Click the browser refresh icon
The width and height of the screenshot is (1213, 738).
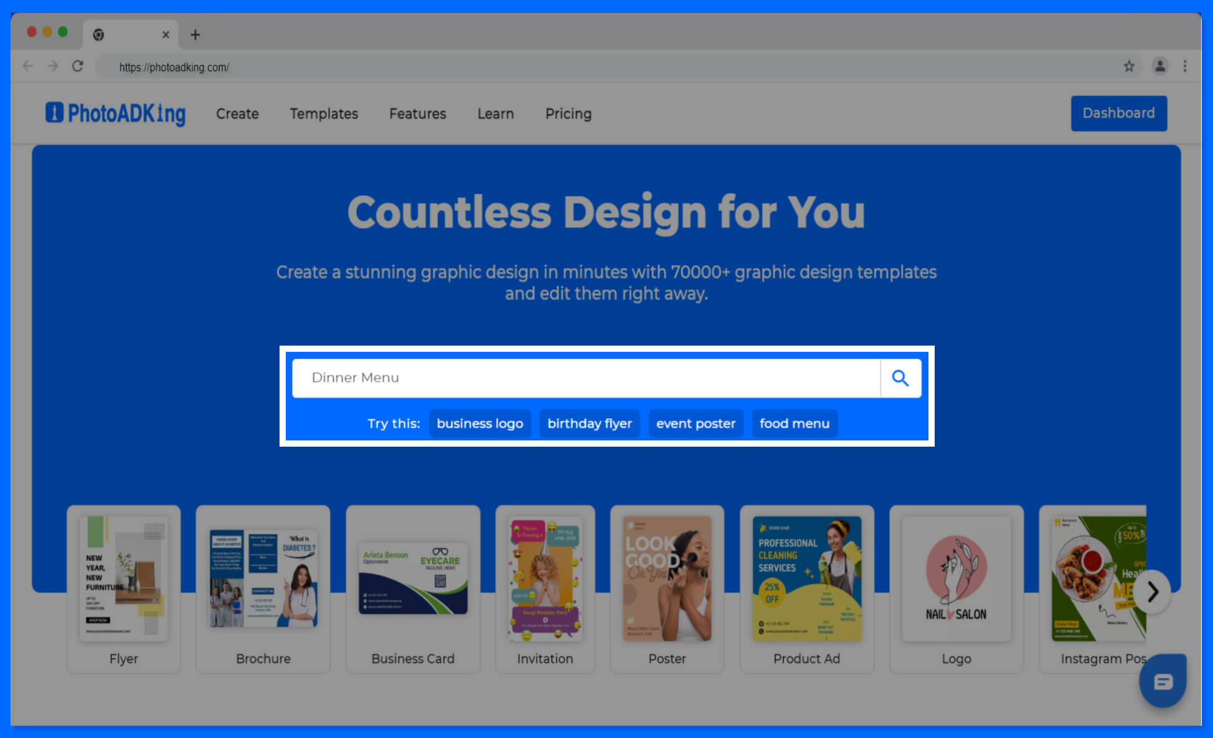tap(78, 67)
